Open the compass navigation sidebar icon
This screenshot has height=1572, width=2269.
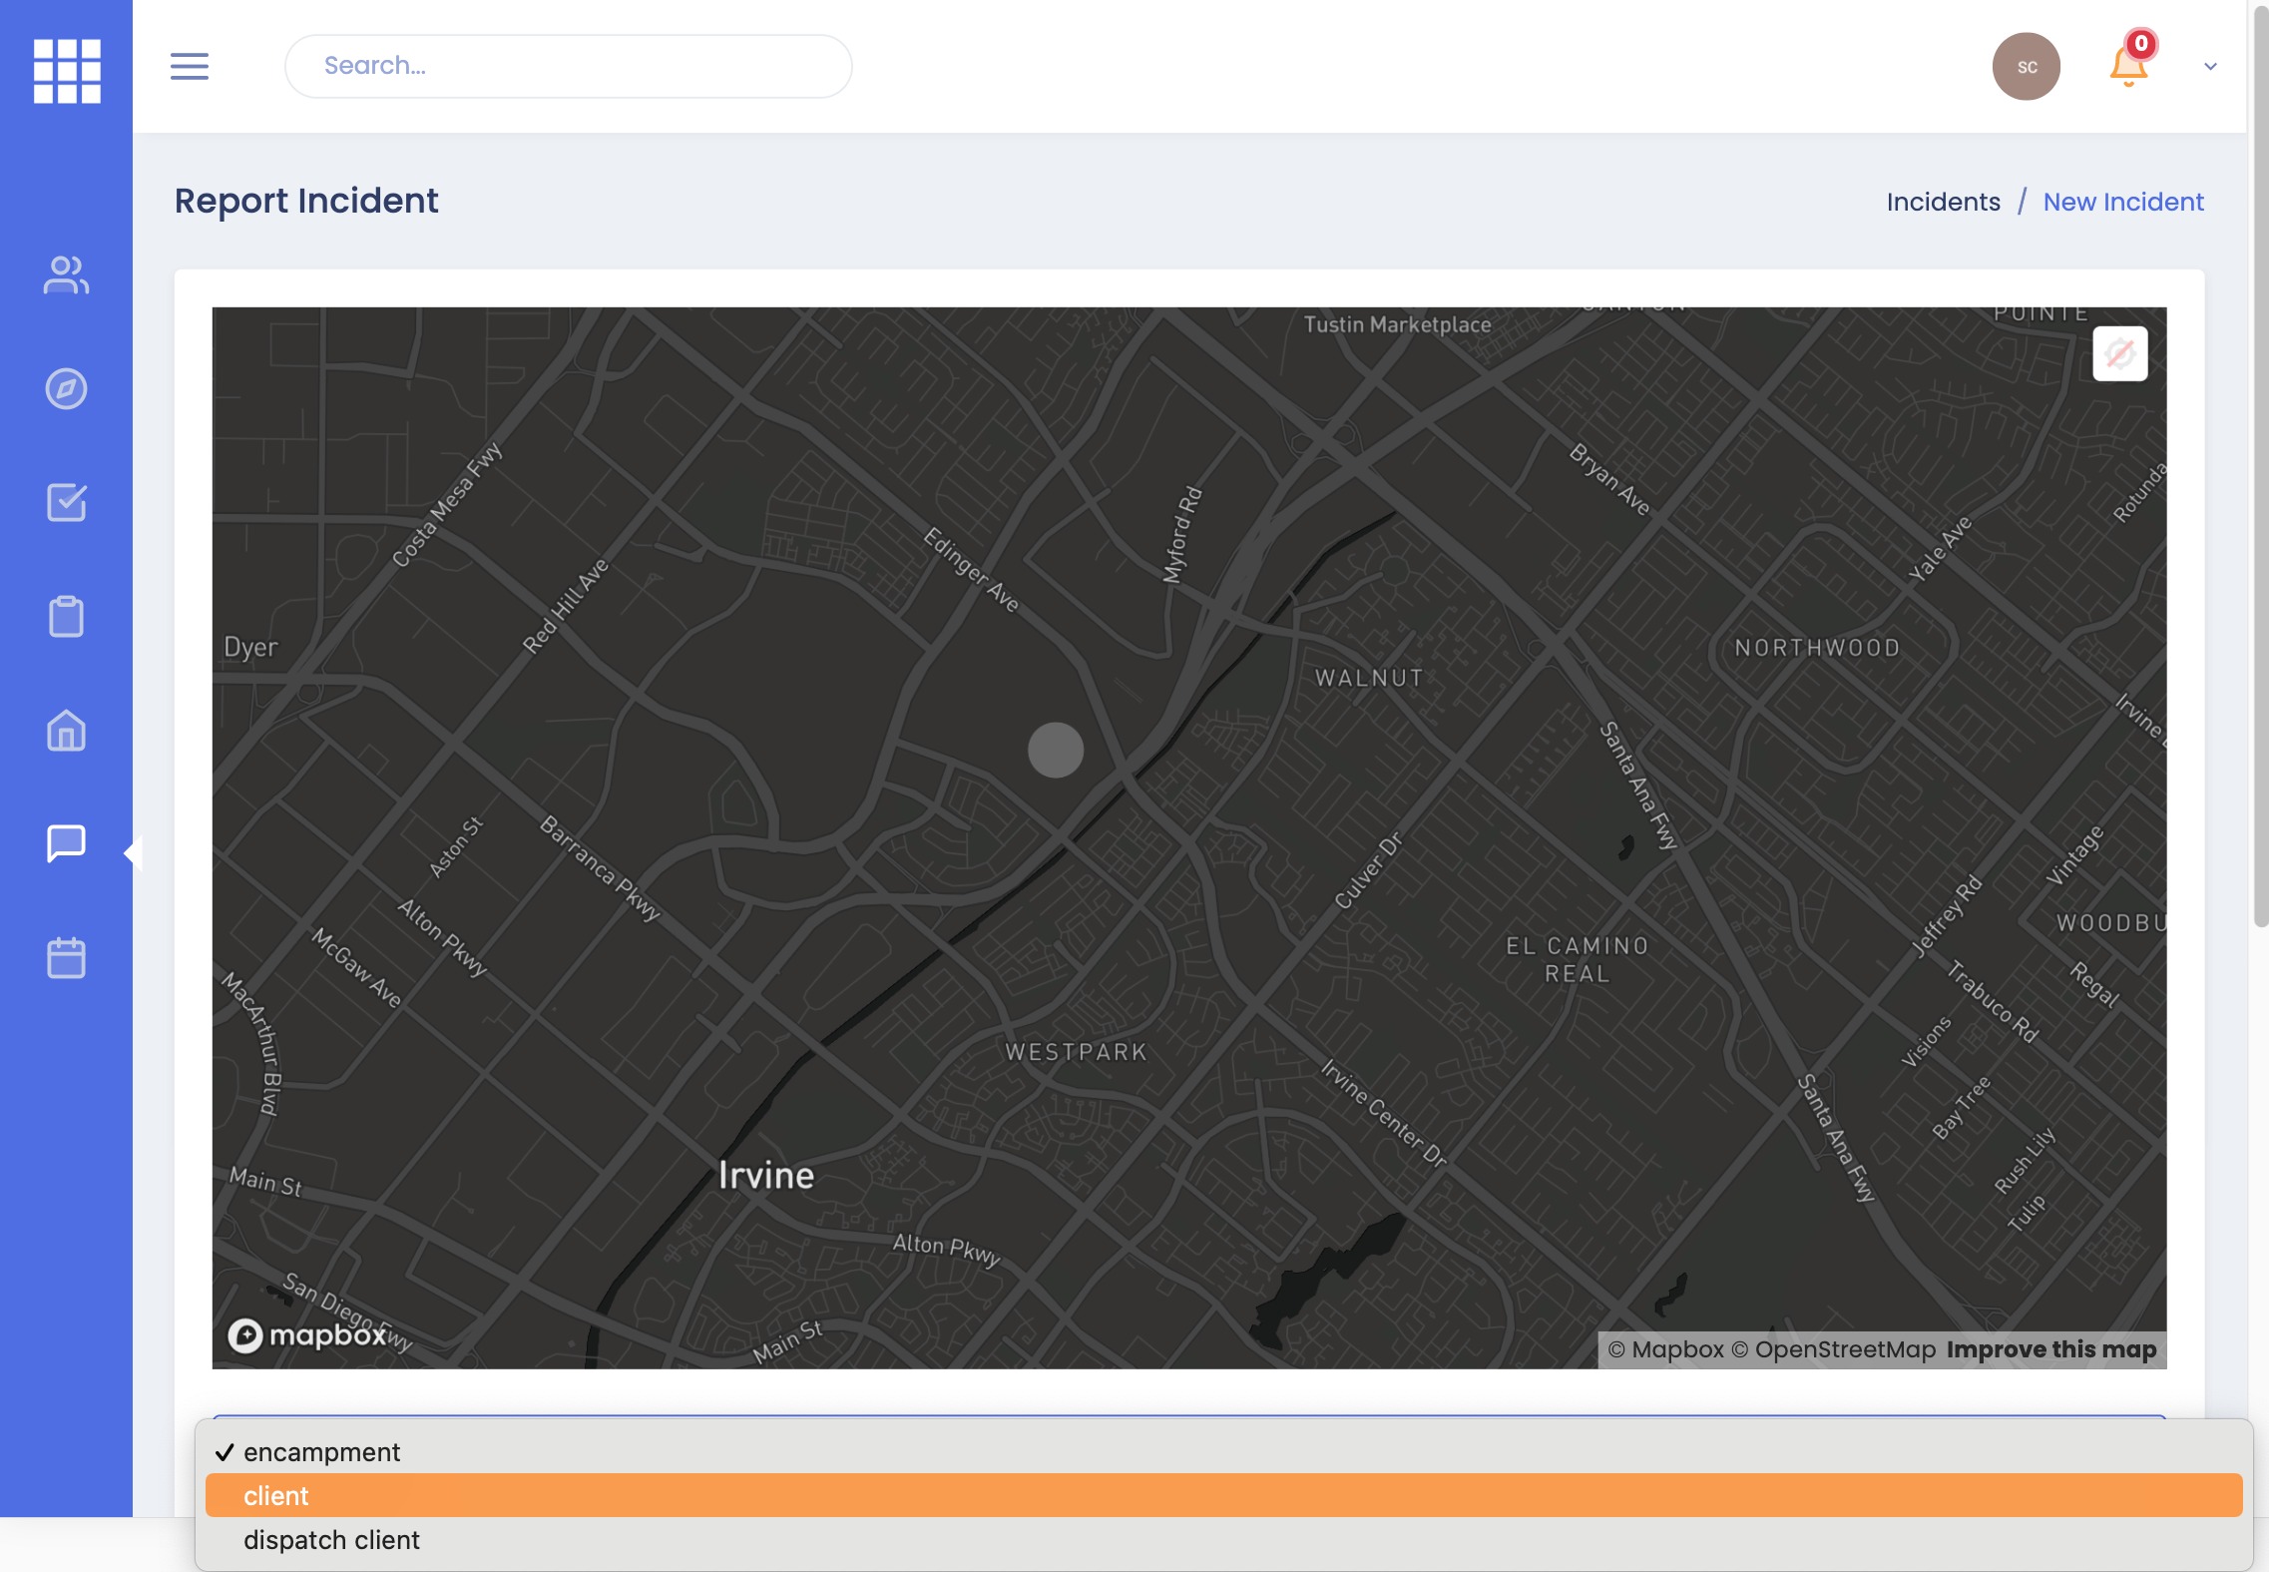pyautogui.click(x=66, y=389)
